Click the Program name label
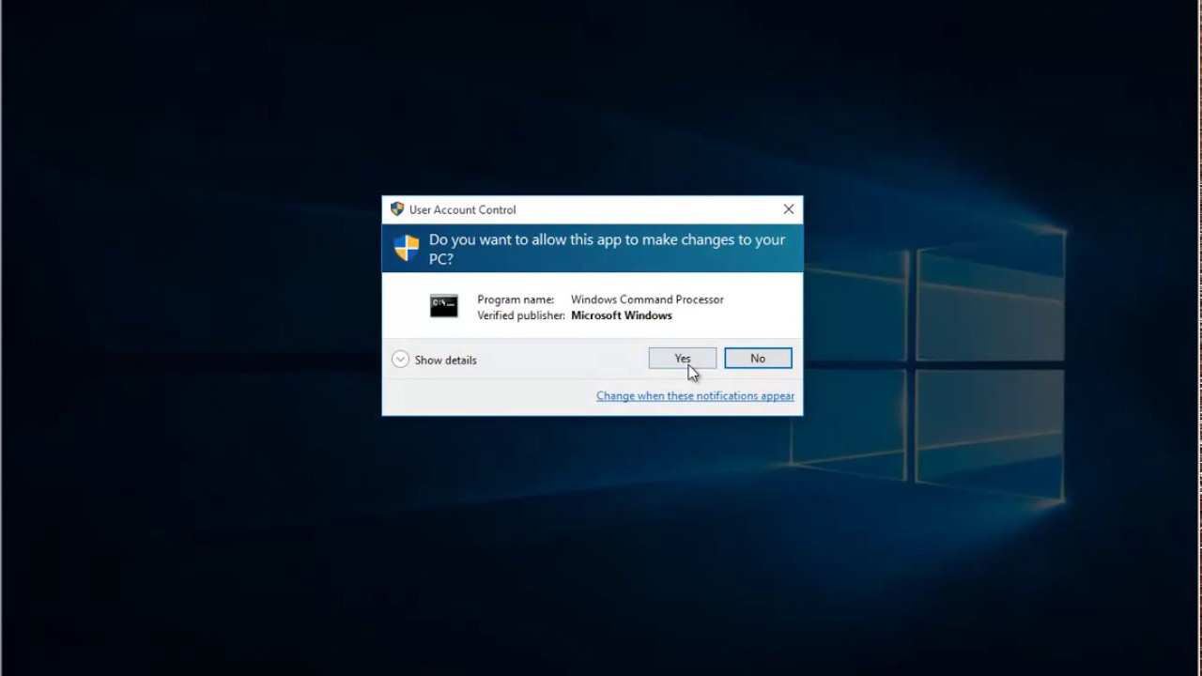The image size is (1202, 676). click(x=516, y=300)
